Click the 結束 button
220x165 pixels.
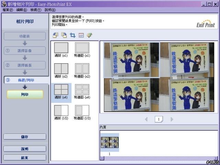(25, 157)
